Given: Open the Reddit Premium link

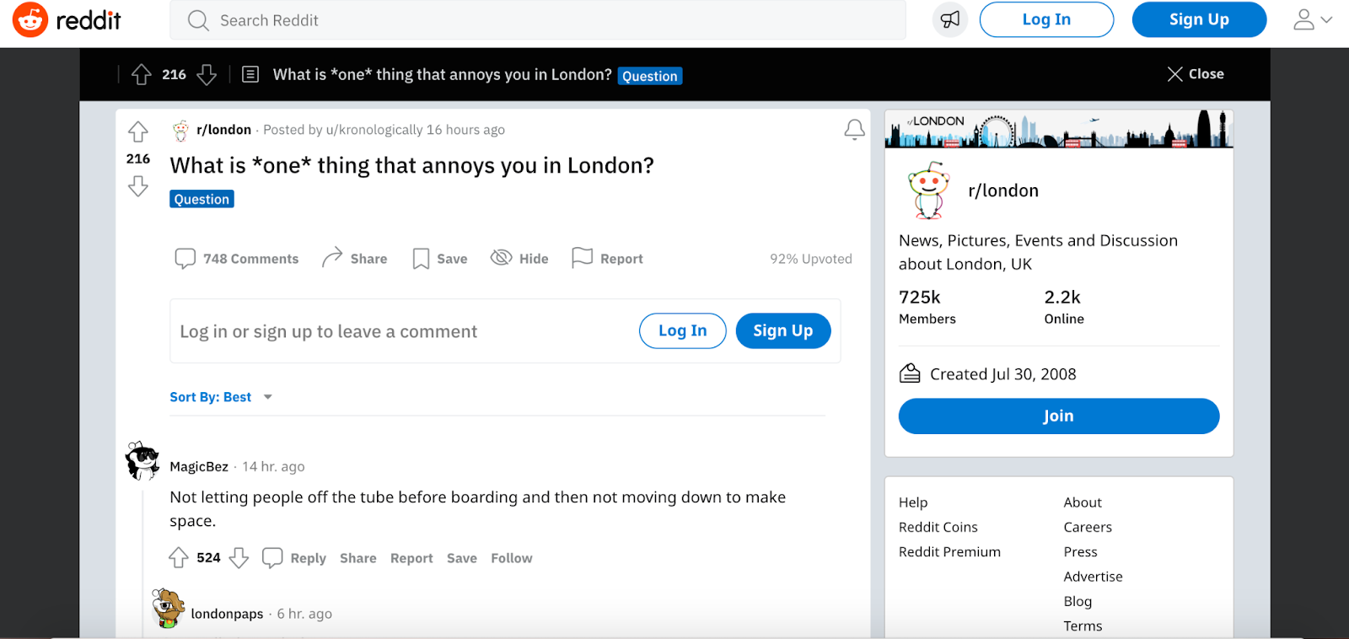Looking at the screenshot, I should point(949,551).
